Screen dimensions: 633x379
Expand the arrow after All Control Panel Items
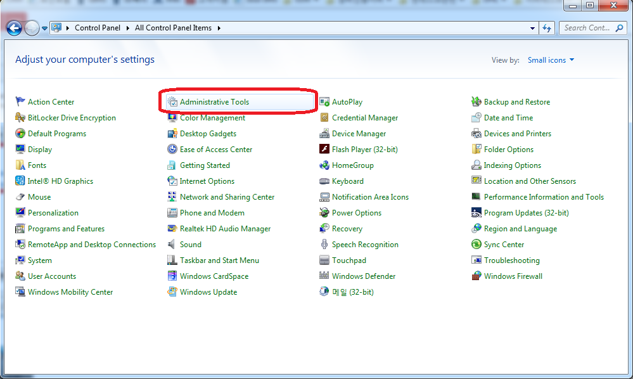[x=219, y=28]
